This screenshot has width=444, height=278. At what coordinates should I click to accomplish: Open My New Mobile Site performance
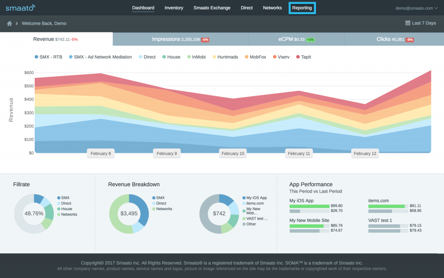click(x=309, y=220)
